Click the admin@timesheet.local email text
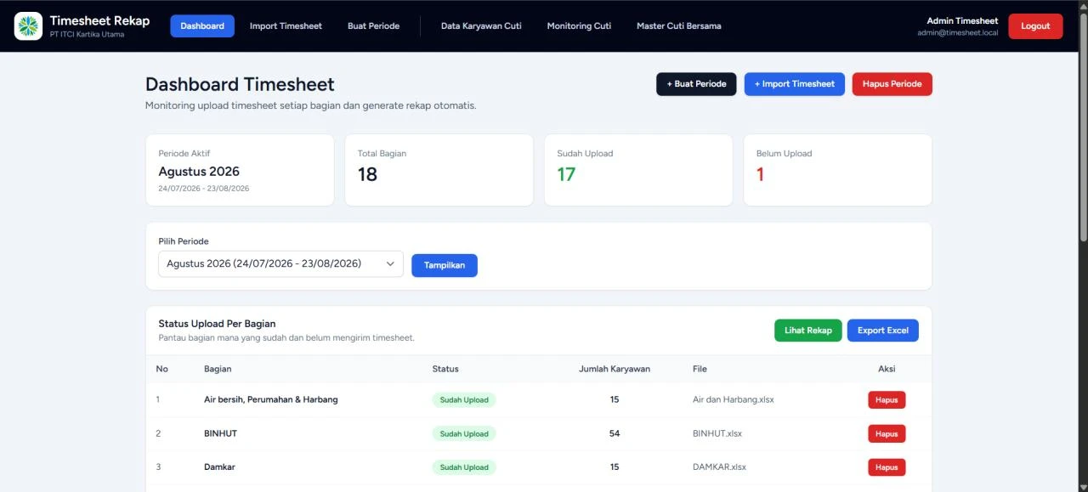 pos(958,33)
